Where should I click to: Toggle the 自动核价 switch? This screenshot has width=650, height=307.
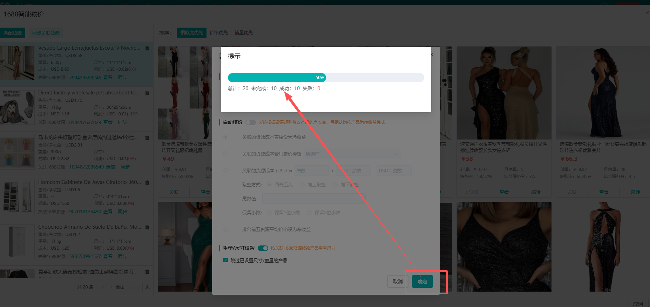tap(251, 122)
